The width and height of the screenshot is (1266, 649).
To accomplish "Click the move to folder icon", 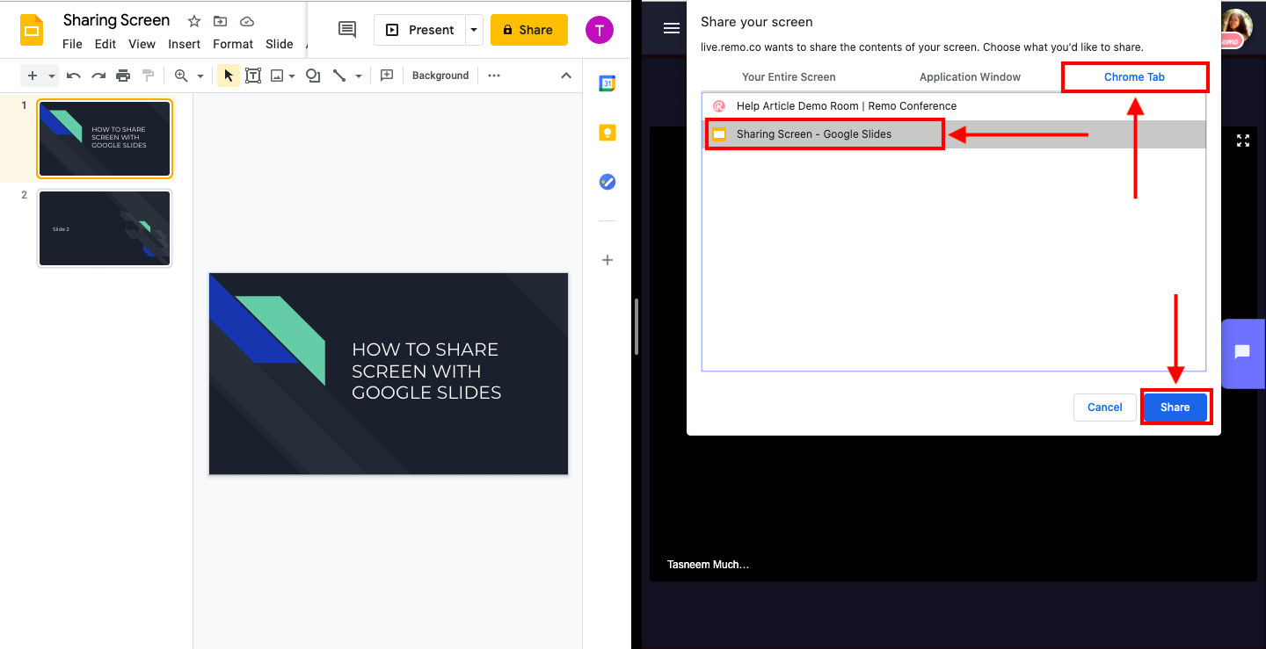I will tap(220, 21).
